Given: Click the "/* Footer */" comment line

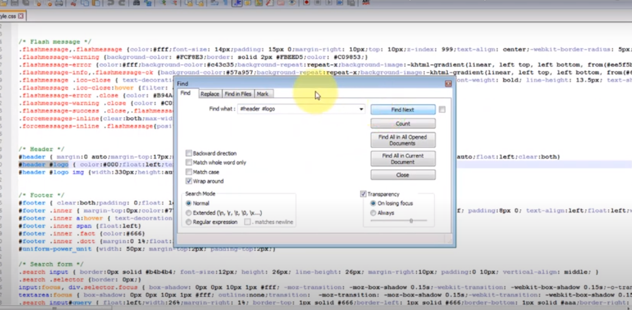Looking at the screenshot, I should pos(41,195).
